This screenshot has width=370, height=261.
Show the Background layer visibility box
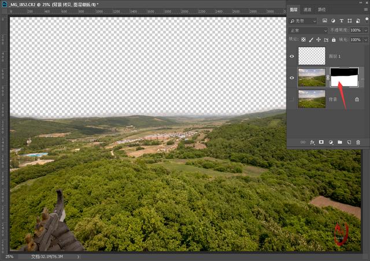click(x=292, y=100)
